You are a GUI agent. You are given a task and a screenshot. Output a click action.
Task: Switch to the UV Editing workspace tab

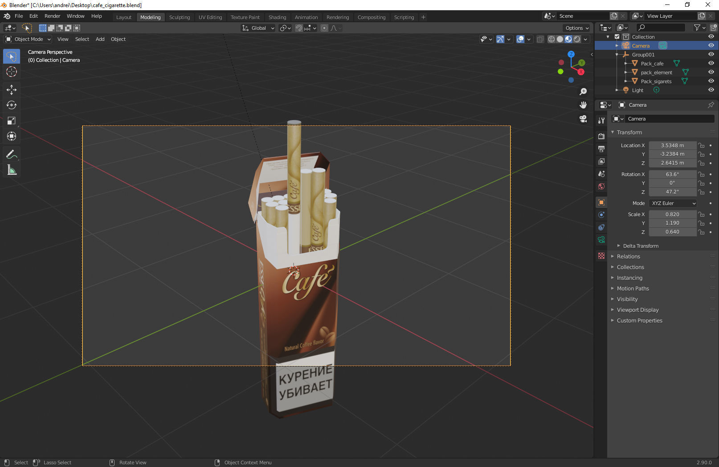[x=210, y=17]
